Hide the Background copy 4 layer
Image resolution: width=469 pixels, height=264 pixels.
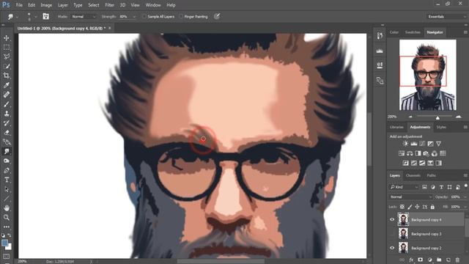click(x=392, y=220)
